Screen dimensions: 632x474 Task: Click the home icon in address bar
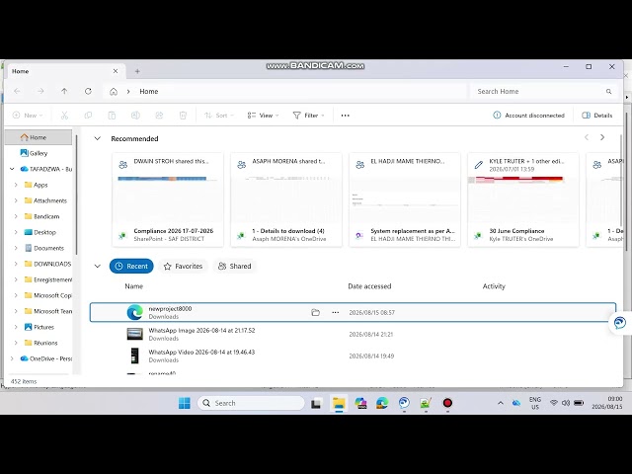click(x=114, y=92)
